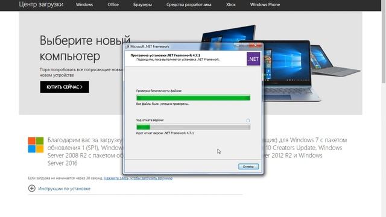
Task: Click the rollback progress bar
Action: tap(193, 127)
